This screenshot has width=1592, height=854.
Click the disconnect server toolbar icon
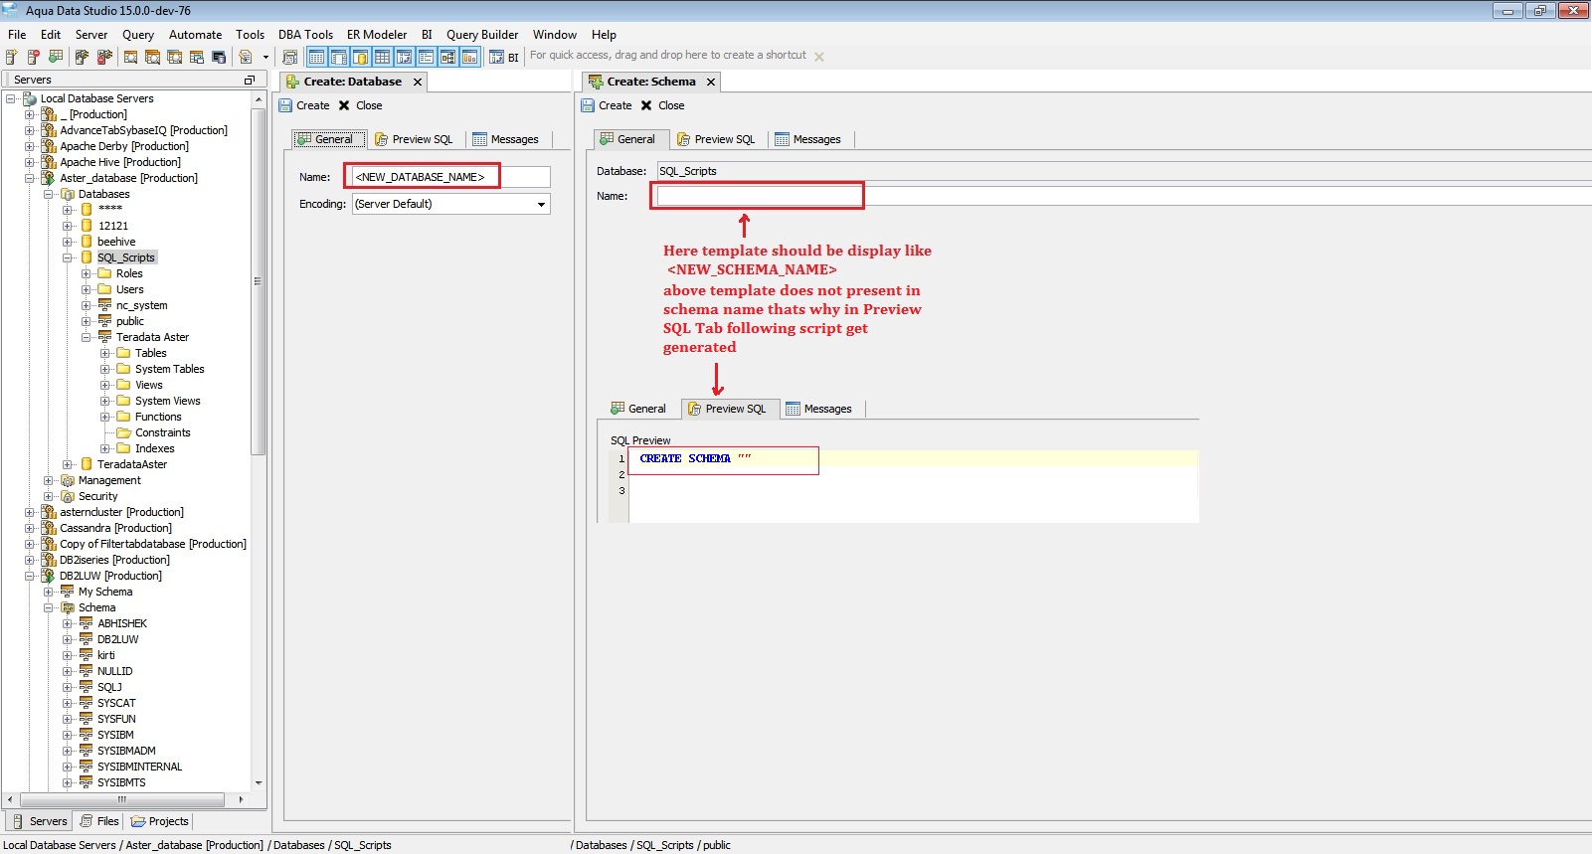point(104,57)
